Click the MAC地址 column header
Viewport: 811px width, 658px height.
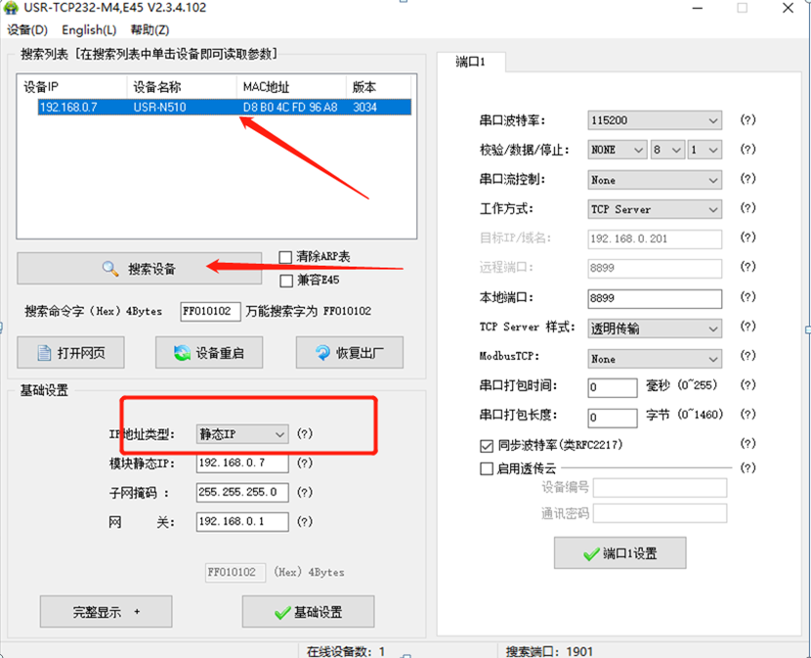point(291,87)
